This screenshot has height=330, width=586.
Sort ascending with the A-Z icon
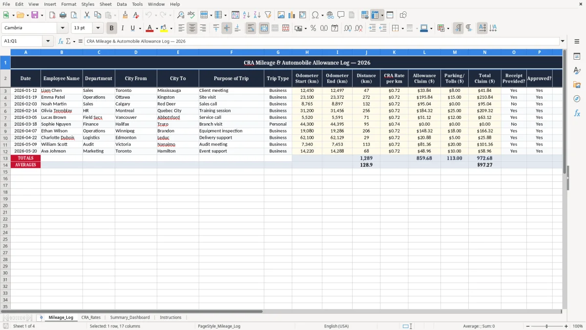tap(246, 15)
